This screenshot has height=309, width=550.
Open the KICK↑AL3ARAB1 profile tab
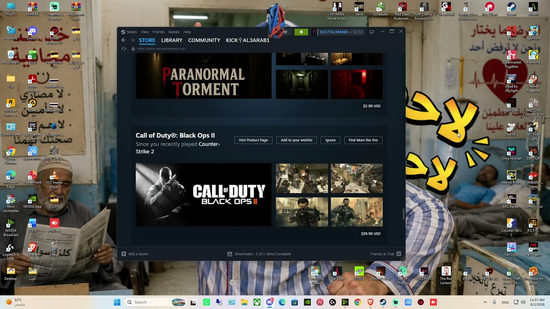tap(247, 40)
